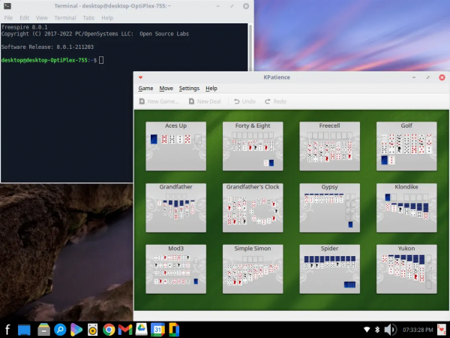The height and width of the screenshot is (338, 450).
Task: Open the Terminal menu in Terminal window
Action: click(x=65, y=18)
